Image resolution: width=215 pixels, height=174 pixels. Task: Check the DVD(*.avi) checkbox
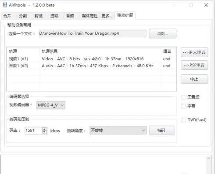pos(184,120)
